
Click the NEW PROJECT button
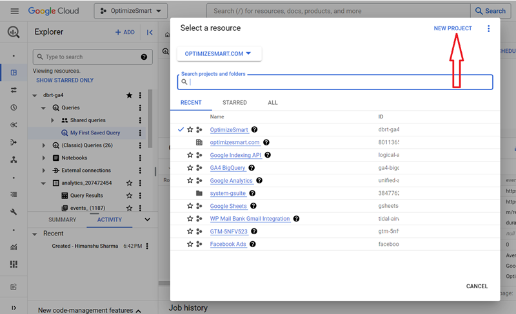[x=453, y=28]
